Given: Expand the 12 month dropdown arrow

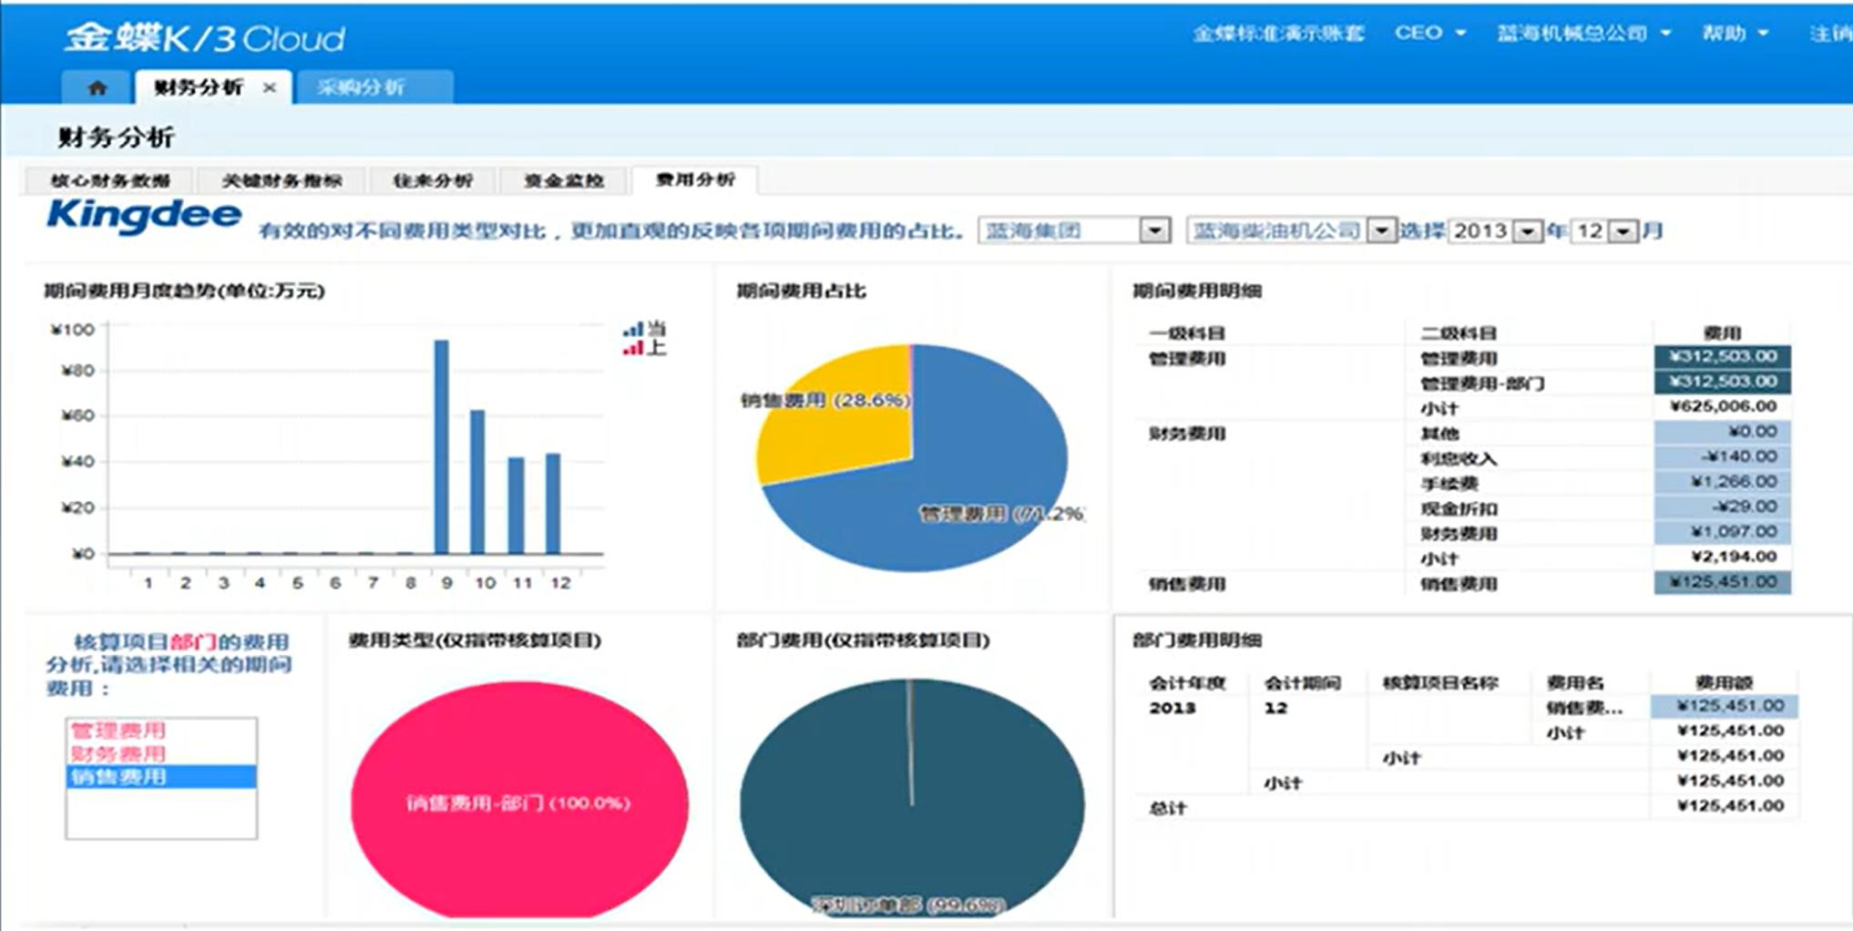Looking at the screenshot, I should (x=1623, y=231).
